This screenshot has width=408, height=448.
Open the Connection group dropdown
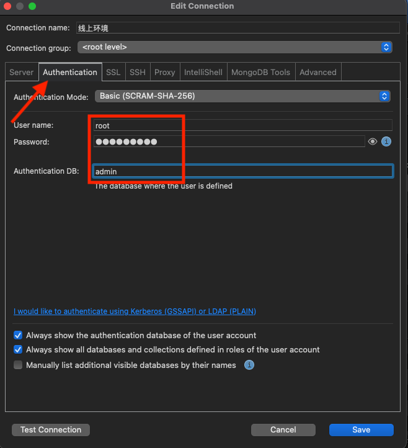[234, 47]
